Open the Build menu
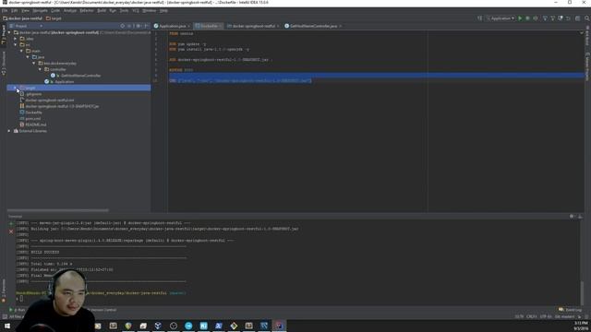 tap(102, 10)
